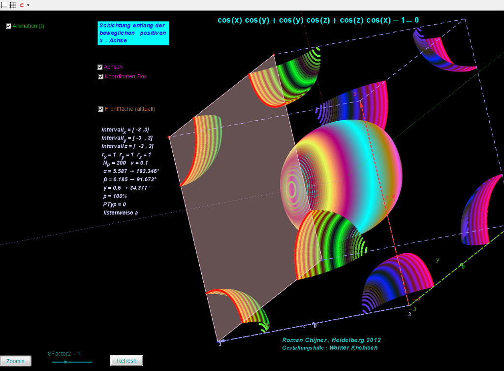Click the 'Roman Chijner, Heidelberg 2012' credit text
Image resolution: width=504 pixels, height=371 pixels.
point(331,340)
